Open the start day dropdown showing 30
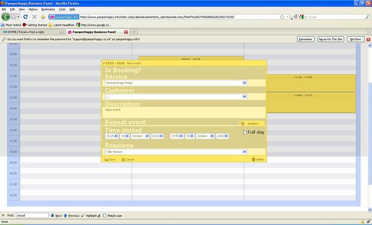The height and width of the screenshot is (225, 372). [x=125, y=136]
